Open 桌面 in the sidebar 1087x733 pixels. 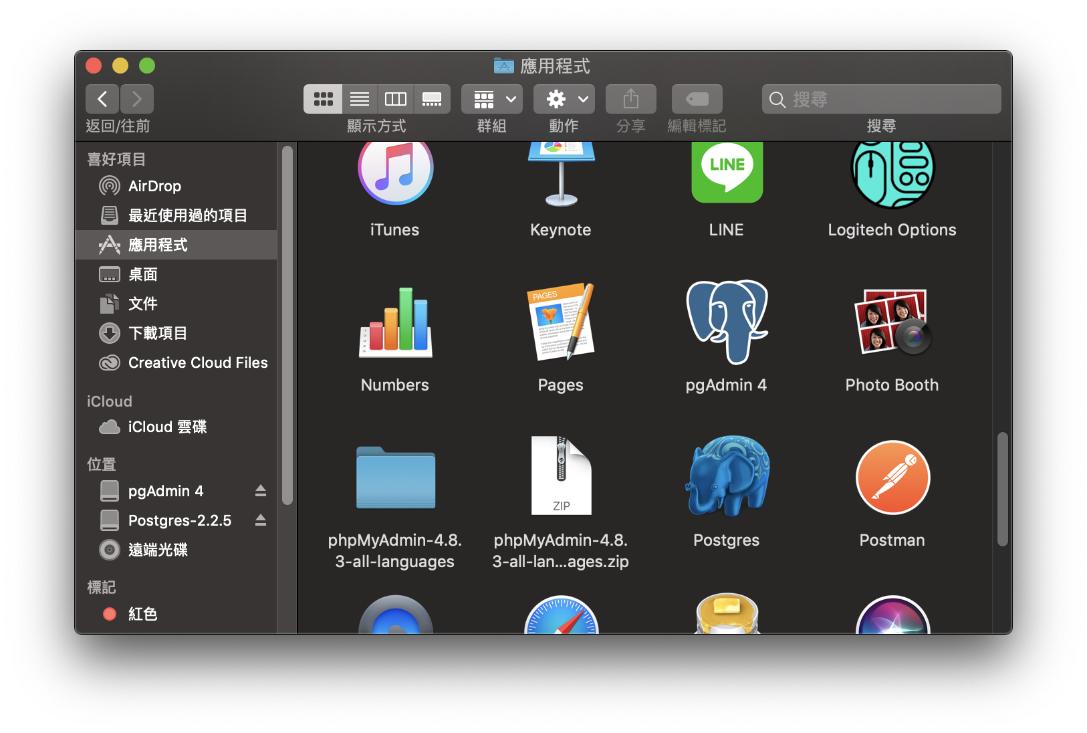(x=176, y=274)
